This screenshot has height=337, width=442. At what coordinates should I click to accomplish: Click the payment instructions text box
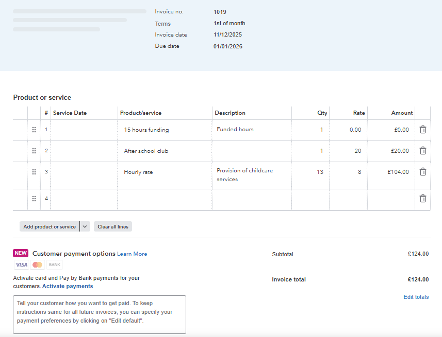[x=99, y=314]
